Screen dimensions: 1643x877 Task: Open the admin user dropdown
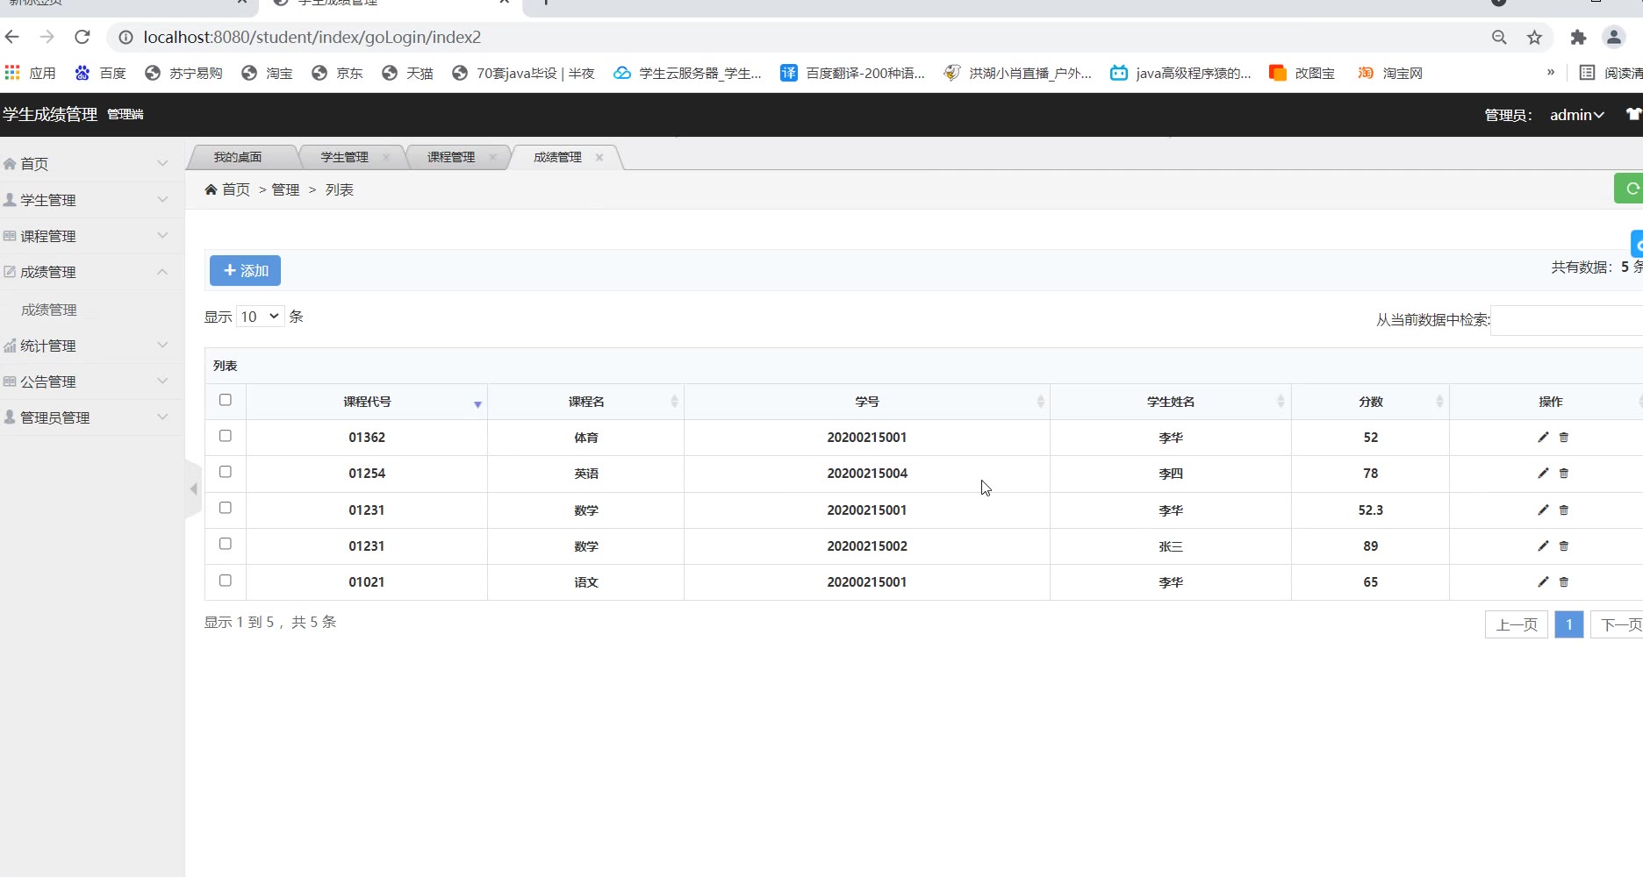(1576, 115)
